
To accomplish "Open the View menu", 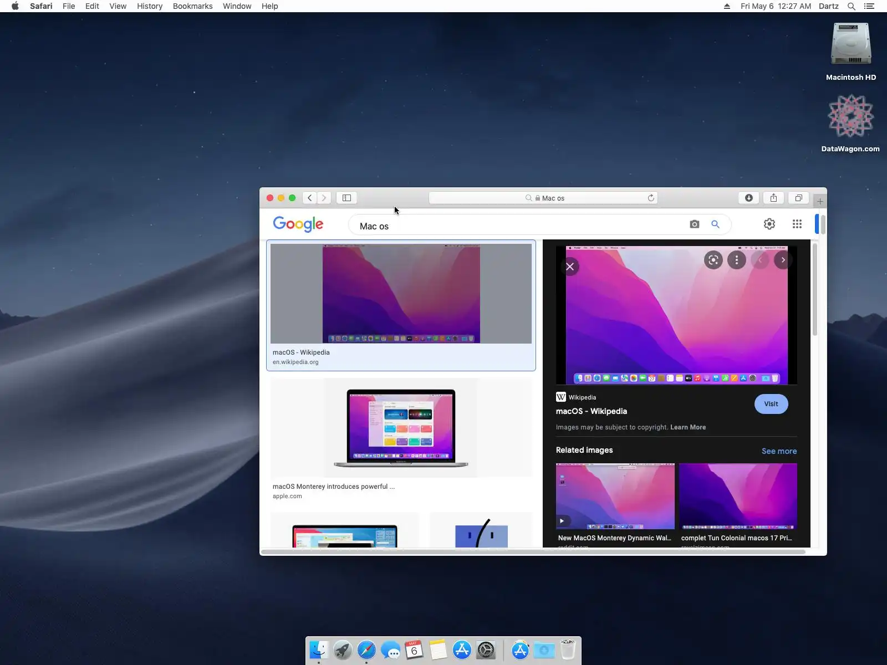I will [118, 6].
